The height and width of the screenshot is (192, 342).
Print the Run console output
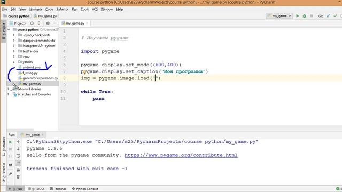click(18, 170)
